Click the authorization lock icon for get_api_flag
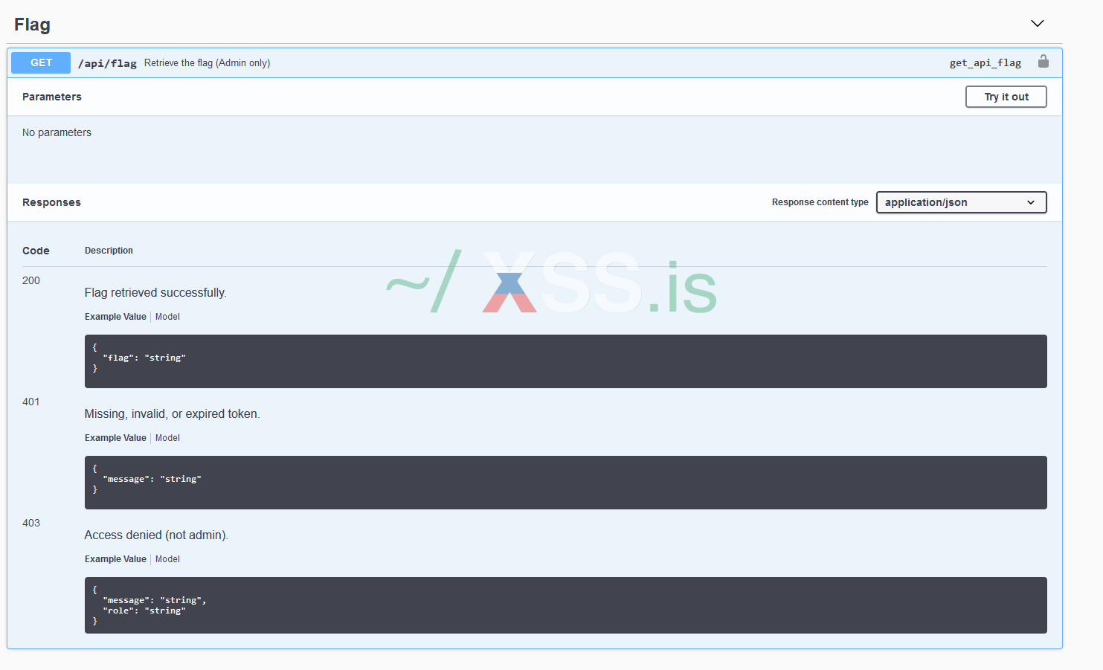 [1043, 62]
